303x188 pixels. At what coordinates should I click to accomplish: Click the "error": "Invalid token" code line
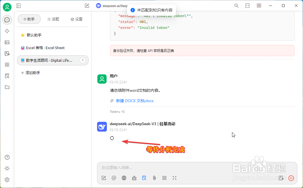(144, 27)
